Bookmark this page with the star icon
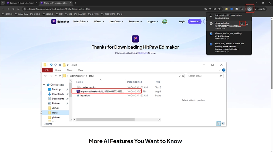The image size is (273, 153). coord(219,9)
